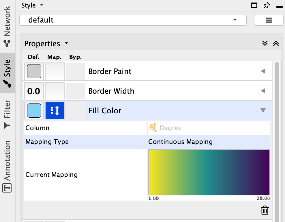Toggle the Border Width bypass cell
The width and height of the screenshot is (285, 222).
click(x=75, y=91)
